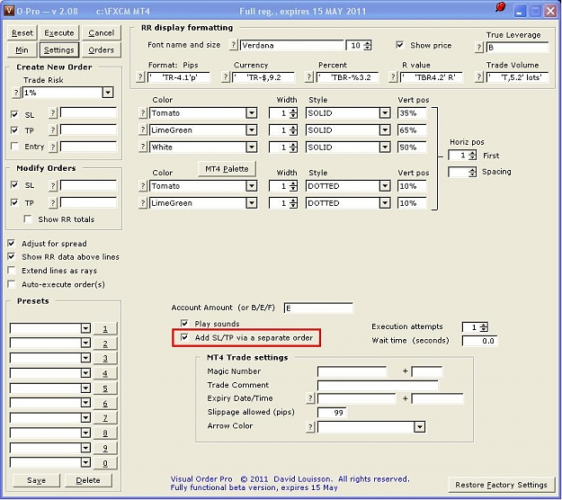
Task: Adjust the Horiz pos First stepper
Action: click(472, 156)
